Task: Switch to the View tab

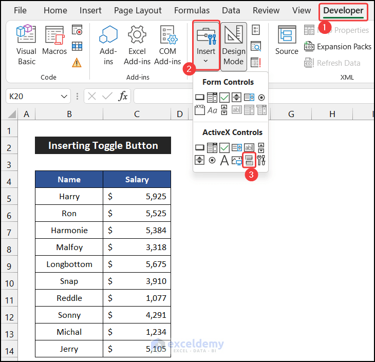Action: 302,10
